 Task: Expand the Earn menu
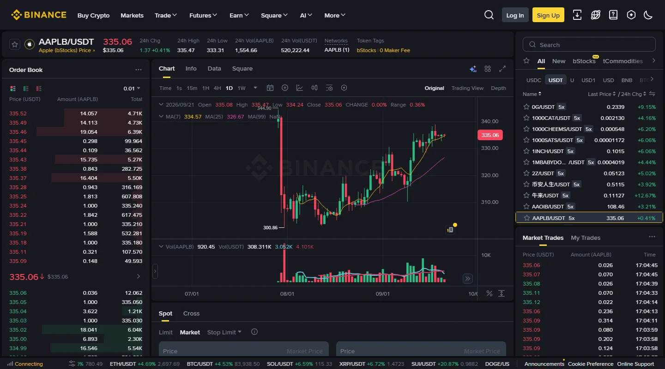coord(239,15)
